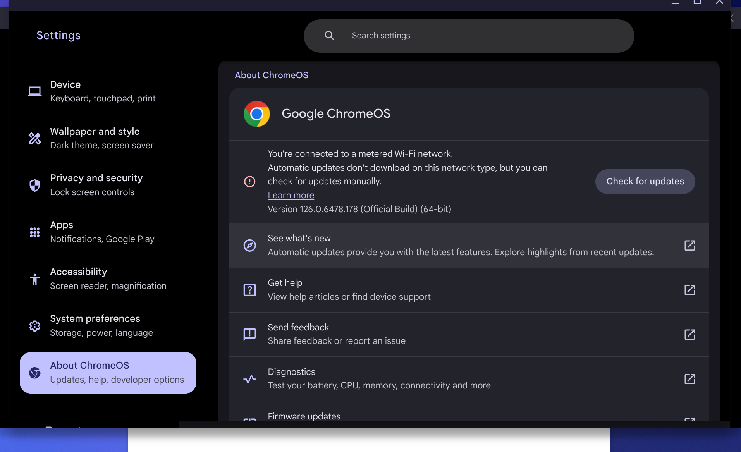Click the Accessibility person icon
The width and height of the screenshot is (741, 452).
[x=34, y=279]
